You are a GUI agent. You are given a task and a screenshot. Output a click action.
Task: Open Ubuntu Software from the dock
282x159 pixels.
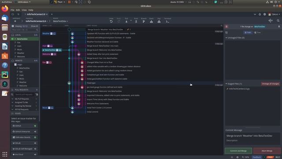[5, 56]
